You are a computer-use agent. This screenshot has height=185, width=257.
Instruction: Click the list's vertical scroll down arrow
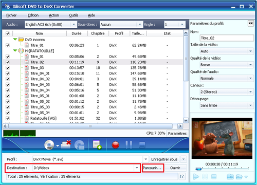tap(186, 120)
